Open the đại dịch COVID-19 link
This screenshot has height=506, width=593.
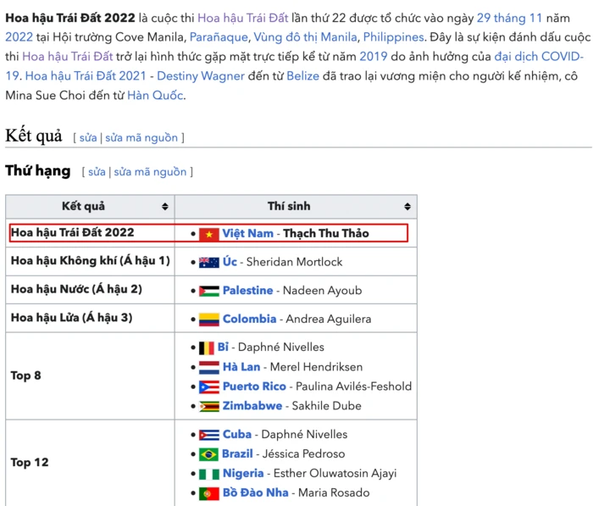(539, 57)
